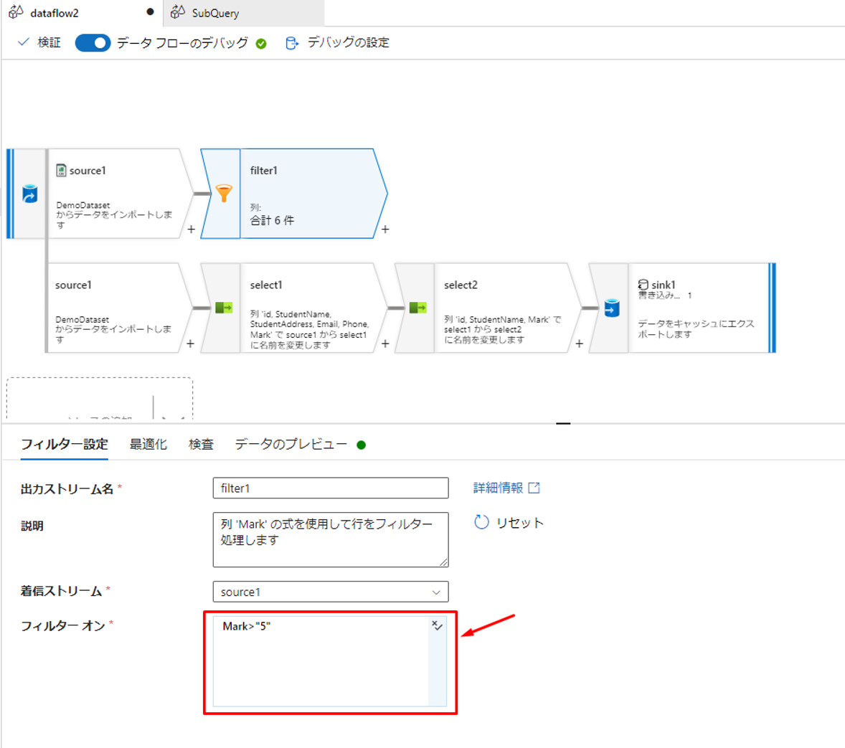Click the green debug status check icon
Viewport: 845px width, 748px height.
pyautogui.click(x=261, y=44)
